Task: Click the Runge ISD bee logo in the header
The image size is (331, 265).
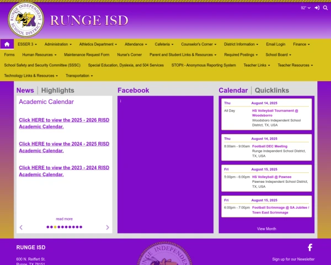Action: pos(26,19)
